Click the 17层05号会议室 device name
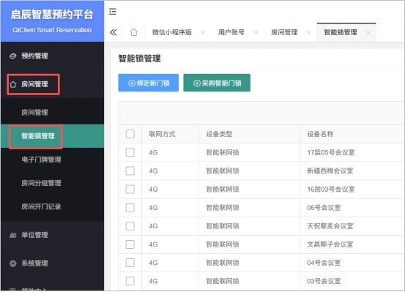The image size is (405, 292). coord(331,152)
